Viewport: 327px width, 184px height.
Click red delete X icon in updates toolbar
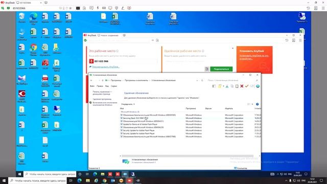[242, 86]
